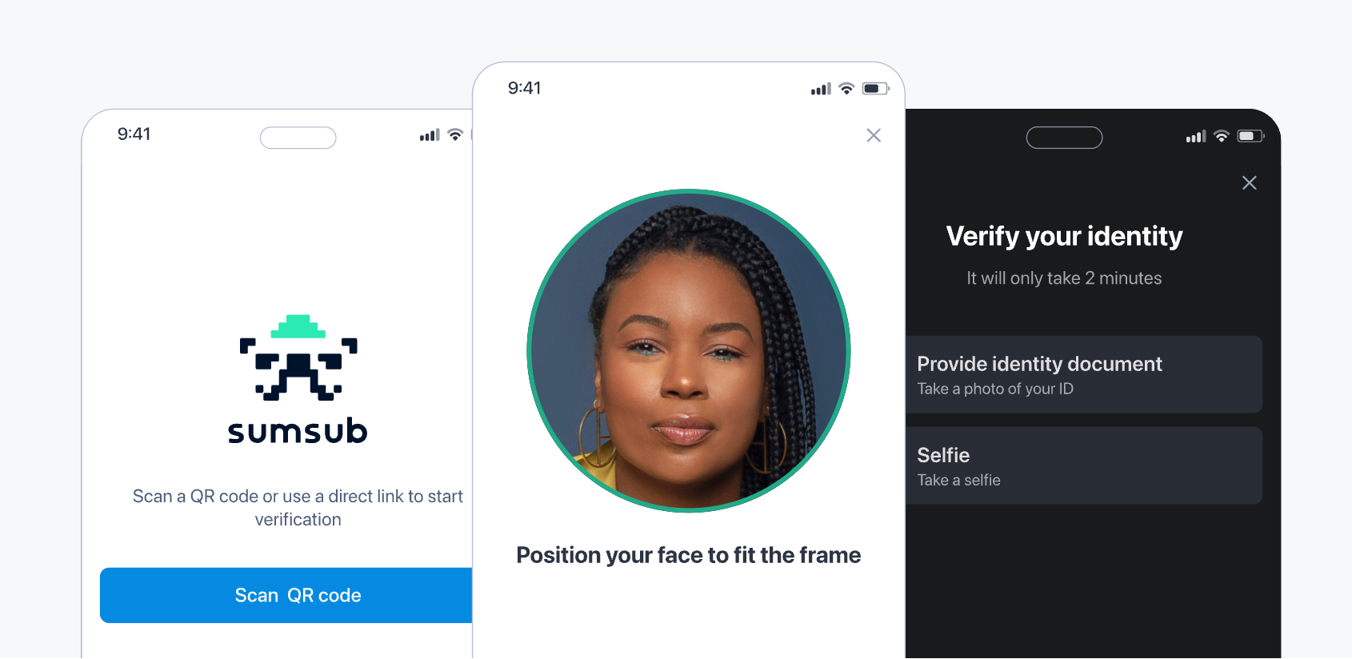Close the dark Verify your identity screen
Viewport: 1352px width, 659px height.
click(x=1249, y=183)
